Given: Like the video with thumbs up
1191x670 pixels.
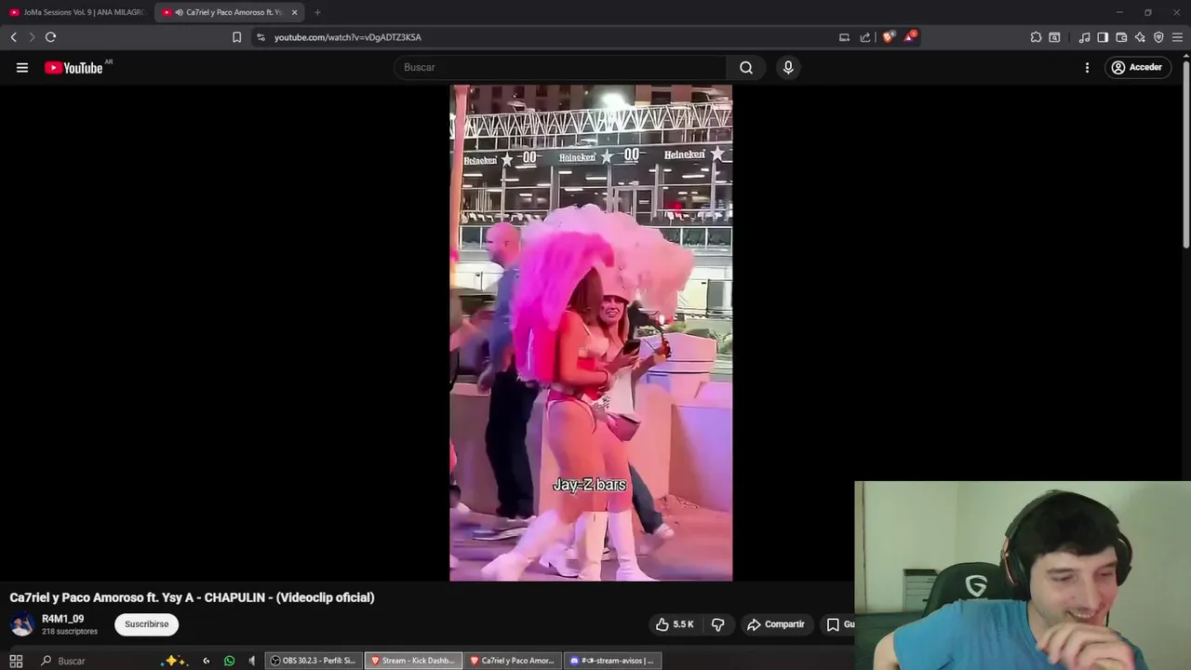Looking at the screenshot, I should [675, 624].
